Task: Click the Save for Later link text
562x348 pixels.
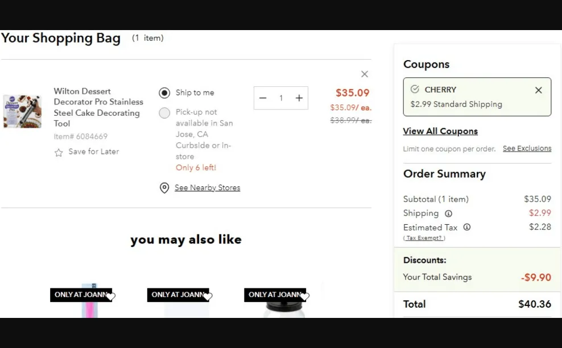Action: click(x=93, y=152)
